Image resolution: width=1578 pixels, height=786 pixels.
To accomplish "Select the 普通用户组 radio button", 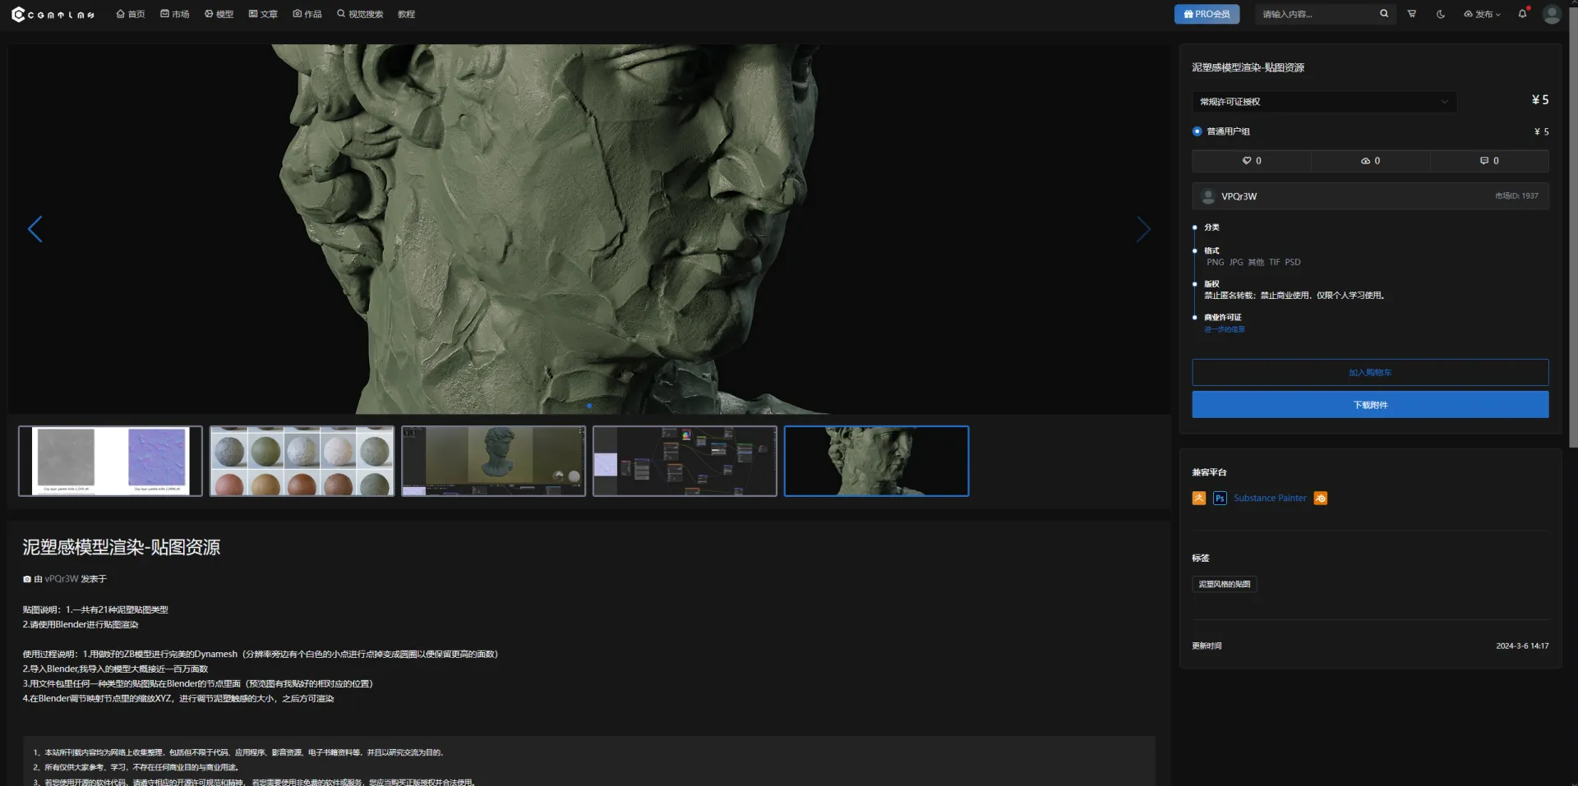I will pos(1197,131).
